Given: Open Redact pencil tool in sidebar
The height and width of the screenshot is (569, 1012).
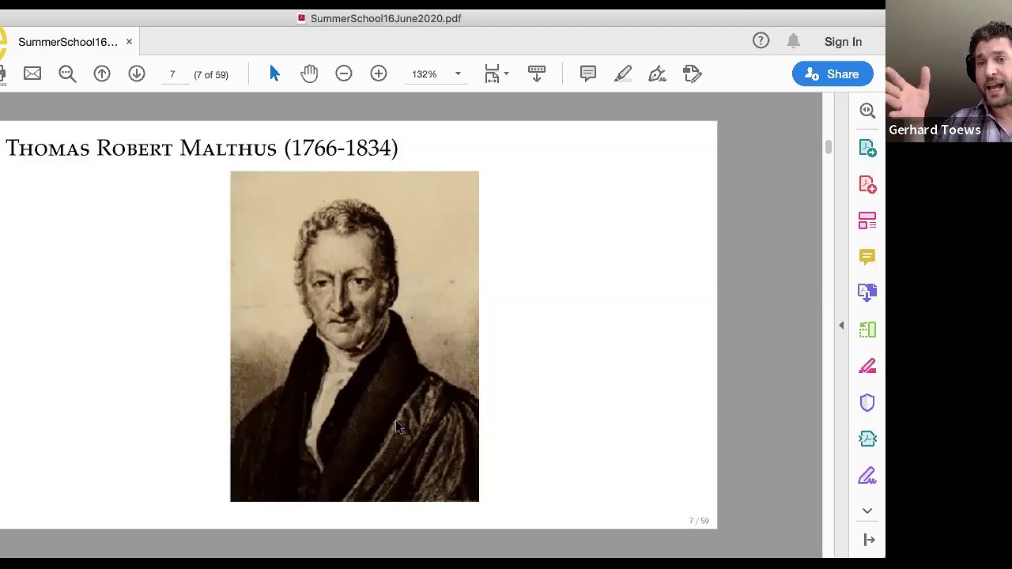Looking at the screenshot, I should pyautogui.click(x=867, y=366).
